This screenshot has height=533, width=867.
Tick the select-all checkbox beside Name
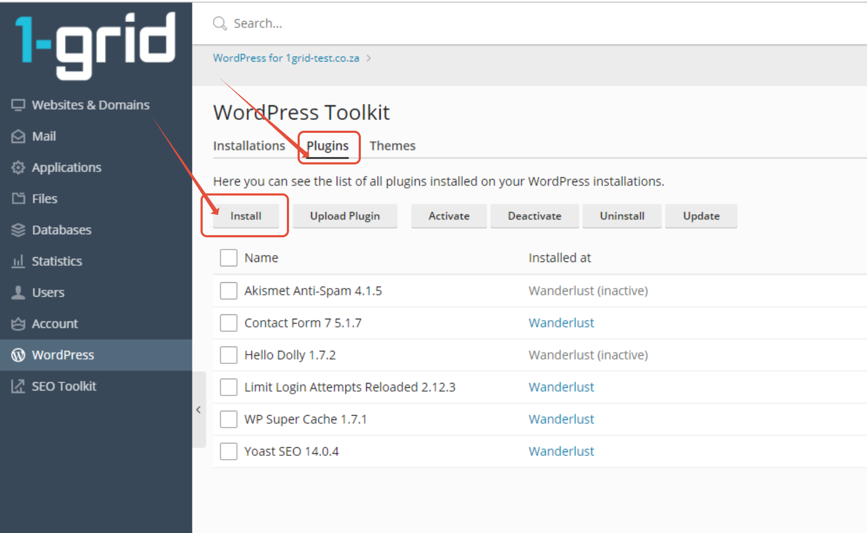(229, 258)
